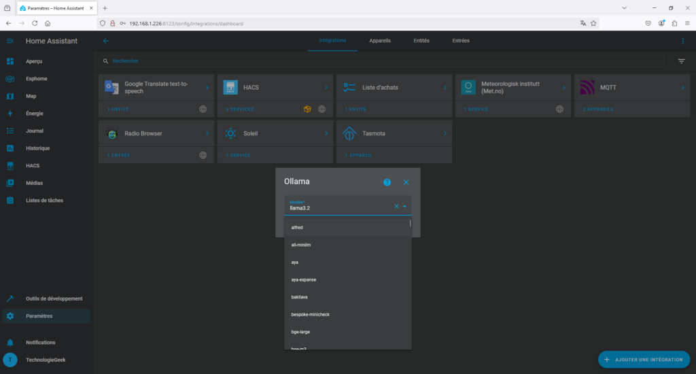The height and width of the screenshot is (374, 696).
Task: Select aya model from list
Action: pos(348,262)
